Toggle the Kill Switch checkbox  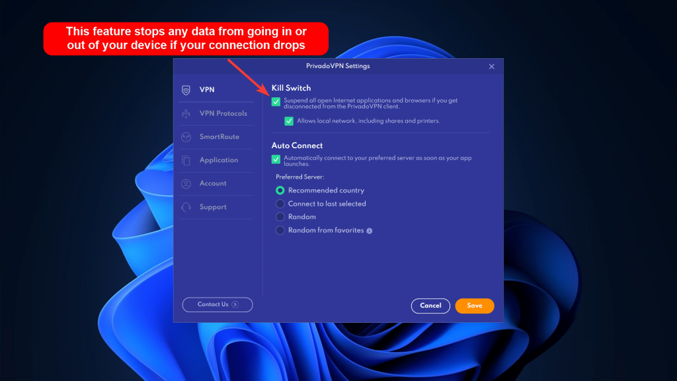[x=276, y=102]
